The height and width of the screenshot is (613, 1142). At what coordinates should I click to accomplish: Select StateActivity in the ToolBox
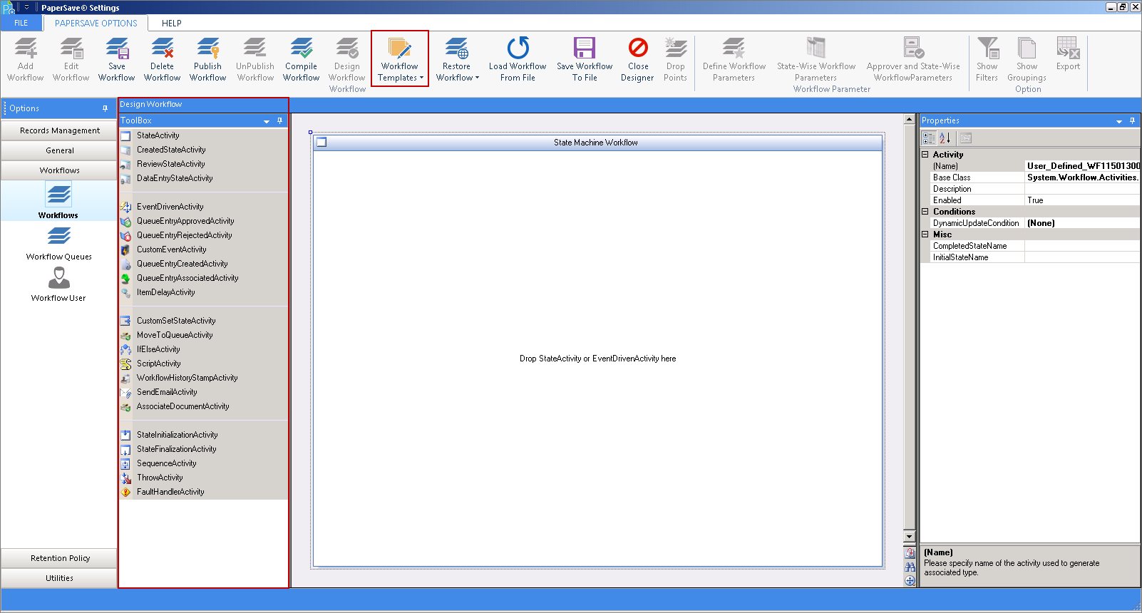(x=158, y=135)
